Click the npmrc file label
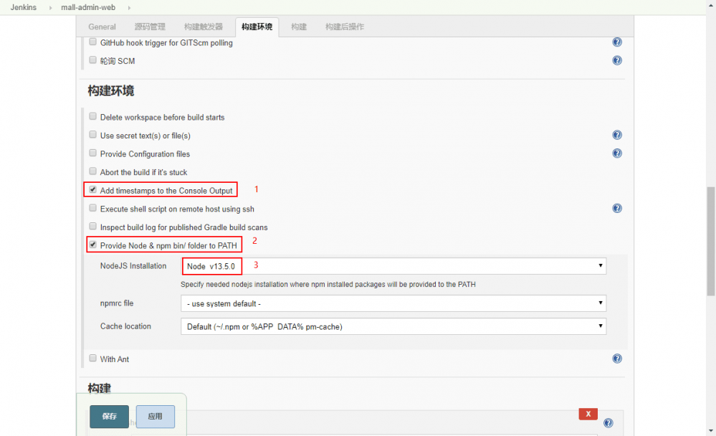Image resolution: width=716 pixels, height=436 pixels. [x=116, y=303]
